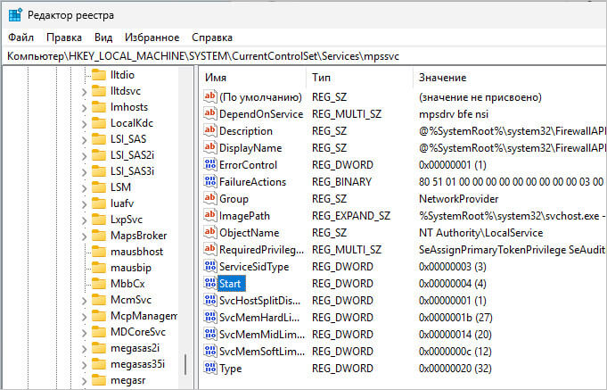Select the LSI_SAS folder icon
Image resolution: width=607 pixels, height=390 pixels.
point(99,139)
